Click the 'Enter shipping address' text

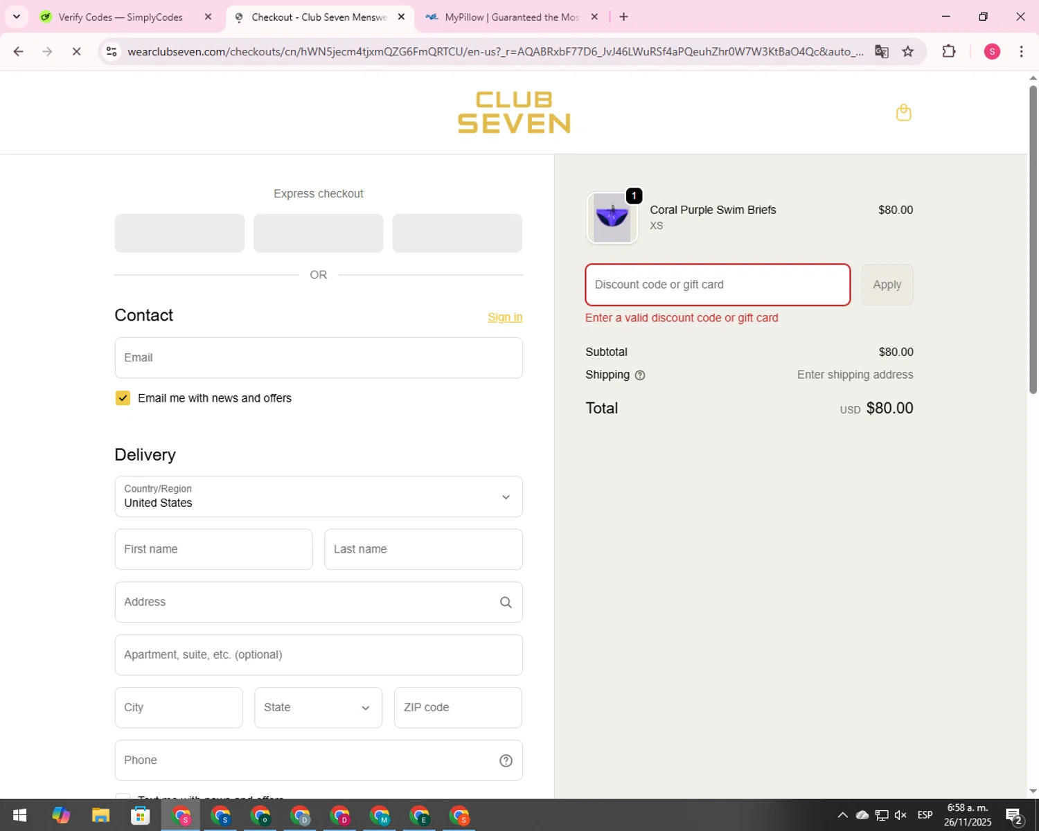(x=855, y=375)
